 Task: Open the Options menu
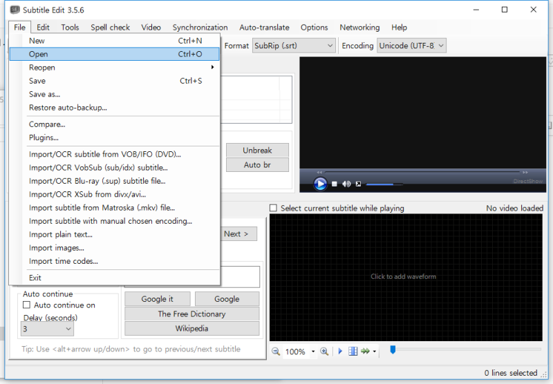(315, 28)
